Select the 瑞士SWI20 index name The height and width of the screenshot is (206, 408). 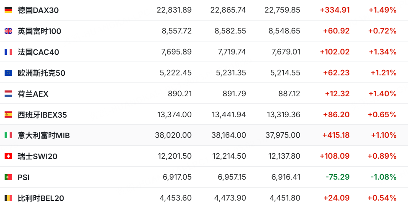[x=38, y=156]
